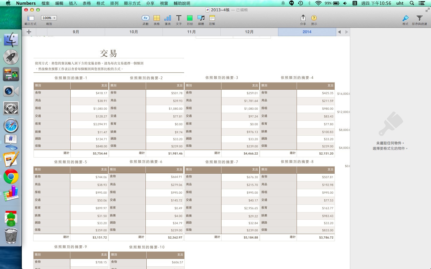Screen dimensions: 431x269
Task: Open Spotlight search in menu bar
Action: pos(412,3)
